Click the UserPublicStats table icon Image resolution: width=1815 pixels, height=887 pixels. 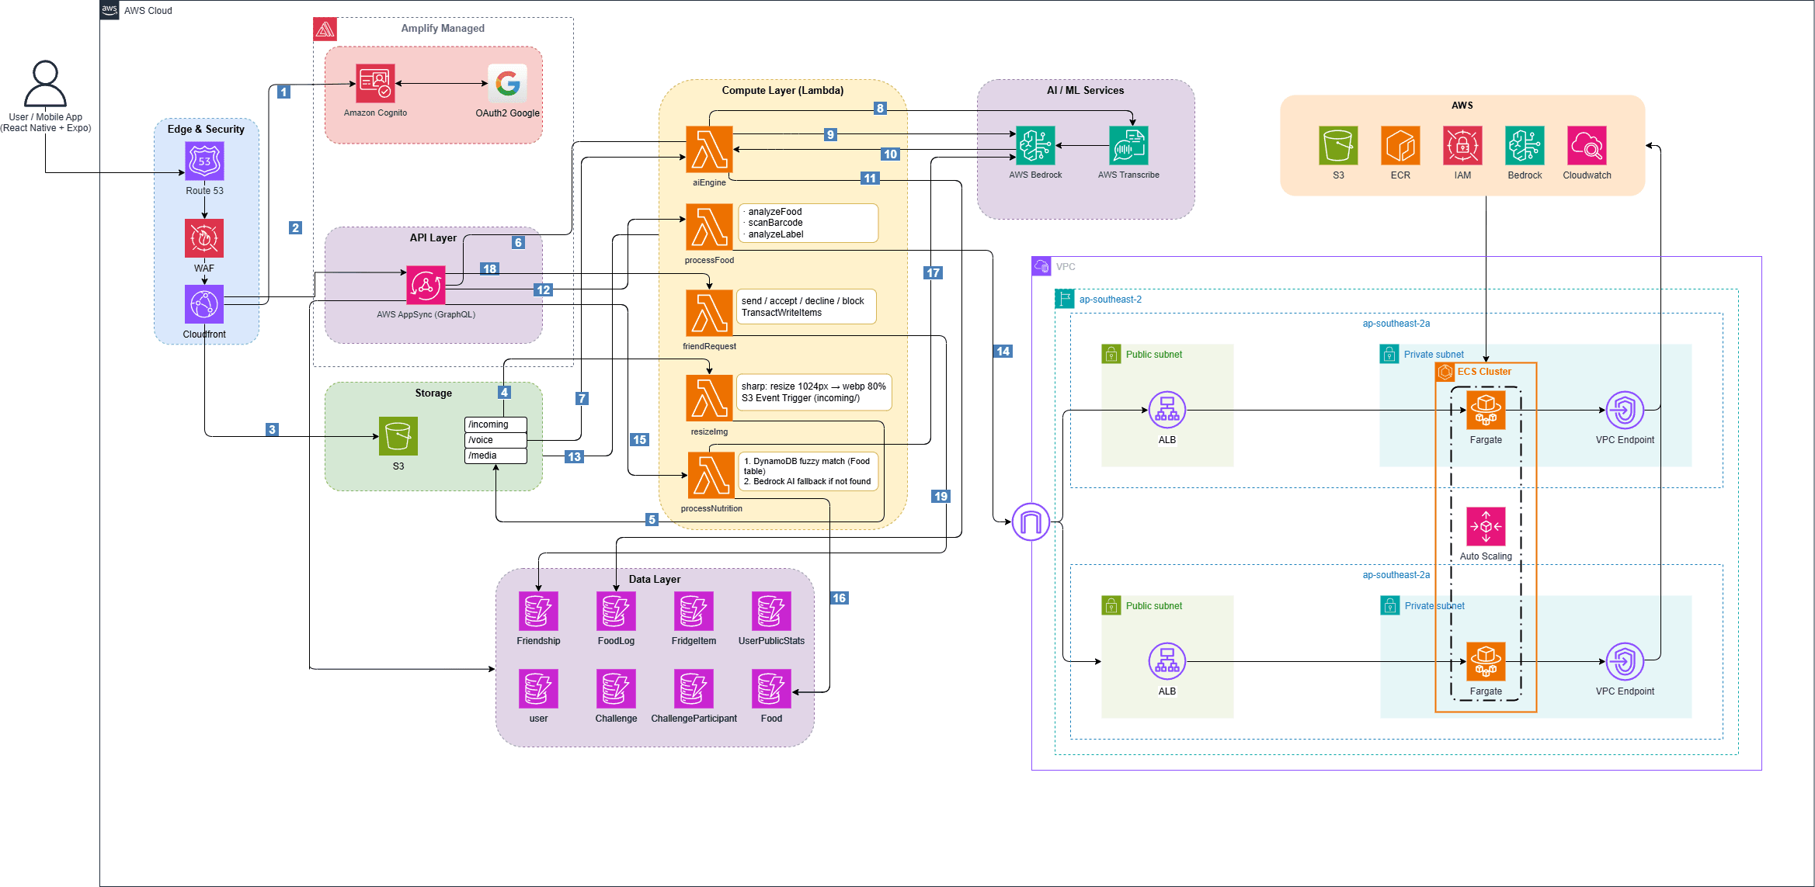pyautogui.click(x=771, y=611)
